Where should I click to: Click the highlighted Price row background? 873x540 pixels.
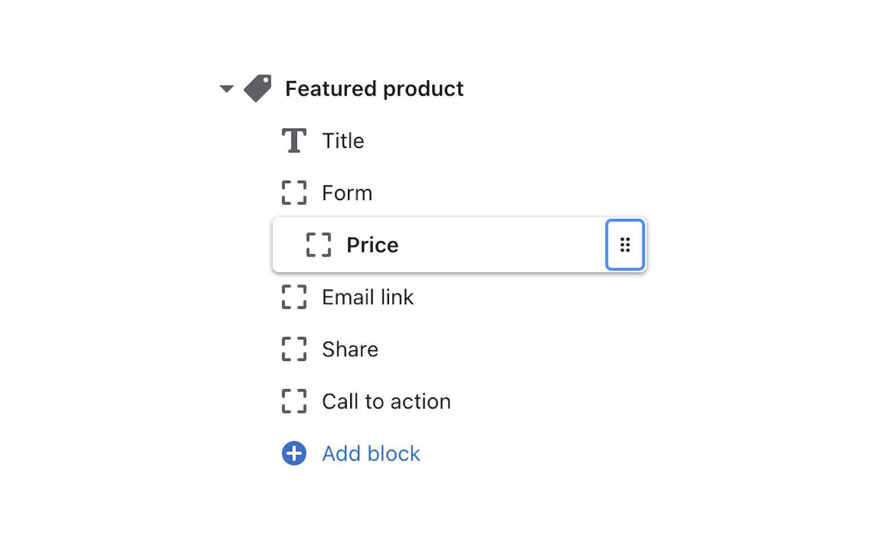click(x=459, y=245)
